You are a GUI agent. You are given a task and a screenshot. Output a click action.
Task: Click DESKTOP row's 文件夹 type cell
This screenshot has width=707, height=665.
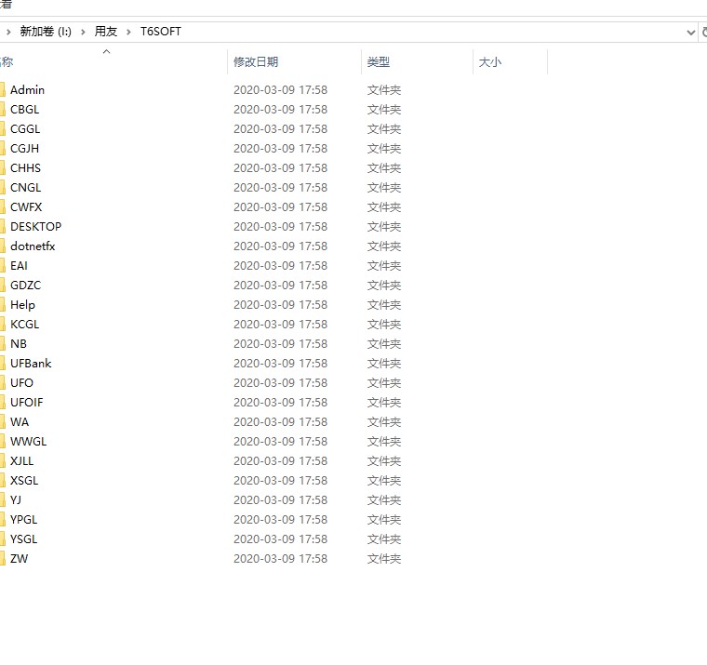(383, 227)
